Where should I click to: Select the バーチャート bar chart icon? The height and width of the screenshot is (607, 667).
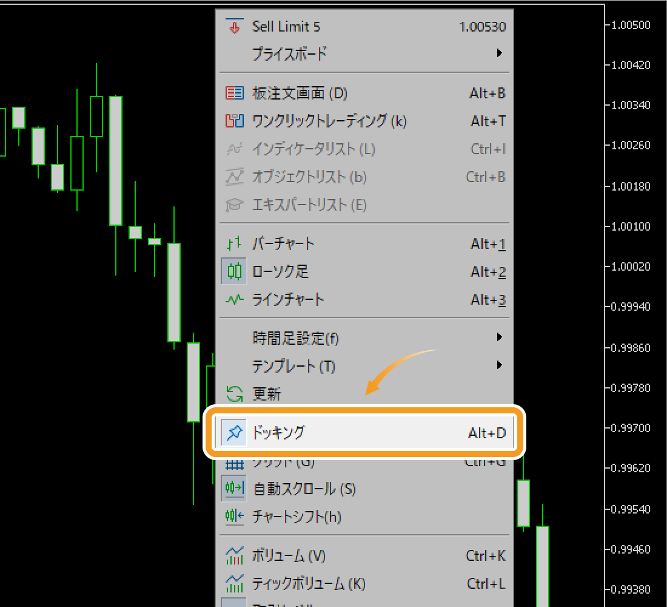233,244
